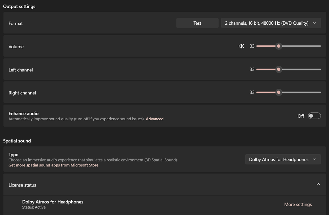Click the Dolby Atmos for Headphones entry
This screenshot has height=215, width=329.
pyautogui.click(x=53, y=202)
